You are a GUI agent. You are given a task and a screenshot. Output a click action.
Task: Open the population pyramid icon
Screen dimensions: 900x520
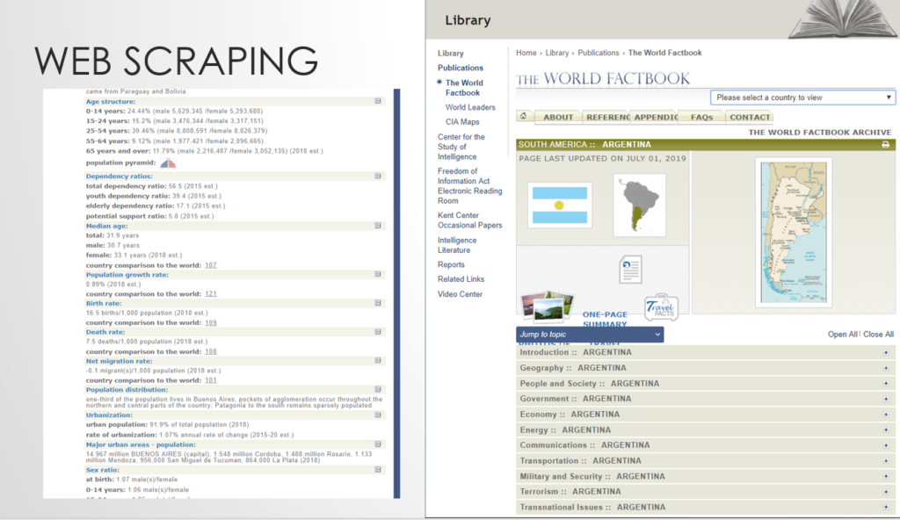point(168,163)
